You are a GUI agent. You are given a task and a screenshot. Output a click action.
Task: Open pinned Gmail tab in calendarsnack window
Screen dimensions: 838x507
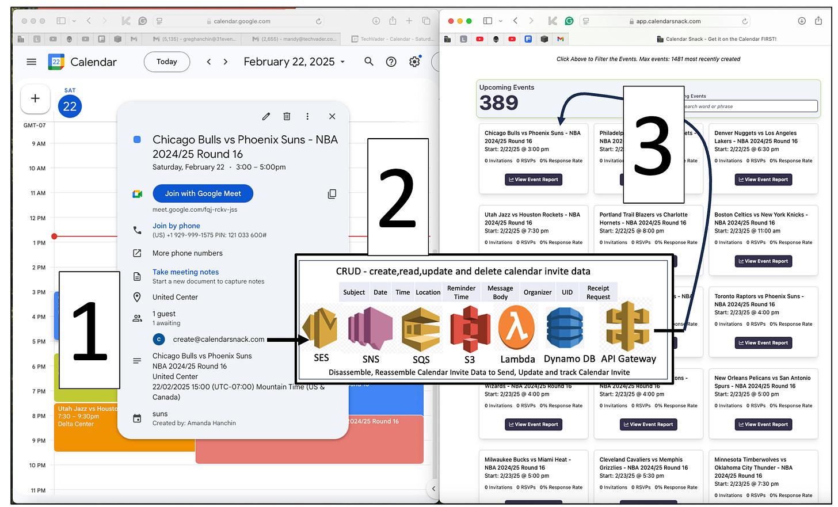560,39
